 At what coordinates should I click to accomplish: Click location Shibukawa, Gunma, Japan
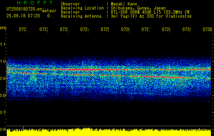[138, 8]
